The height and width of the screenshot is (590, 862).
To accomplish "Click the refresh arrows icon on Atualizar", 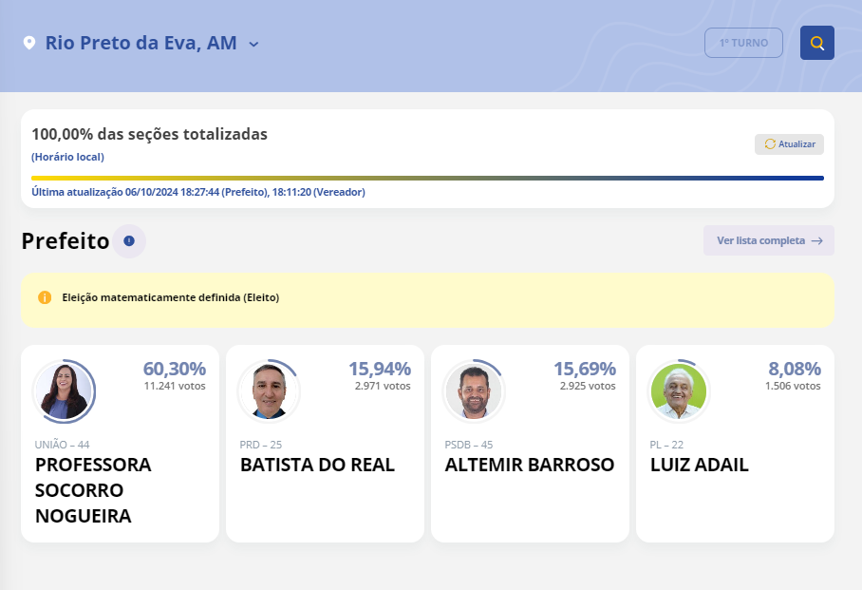I will (x=770, y=144).
